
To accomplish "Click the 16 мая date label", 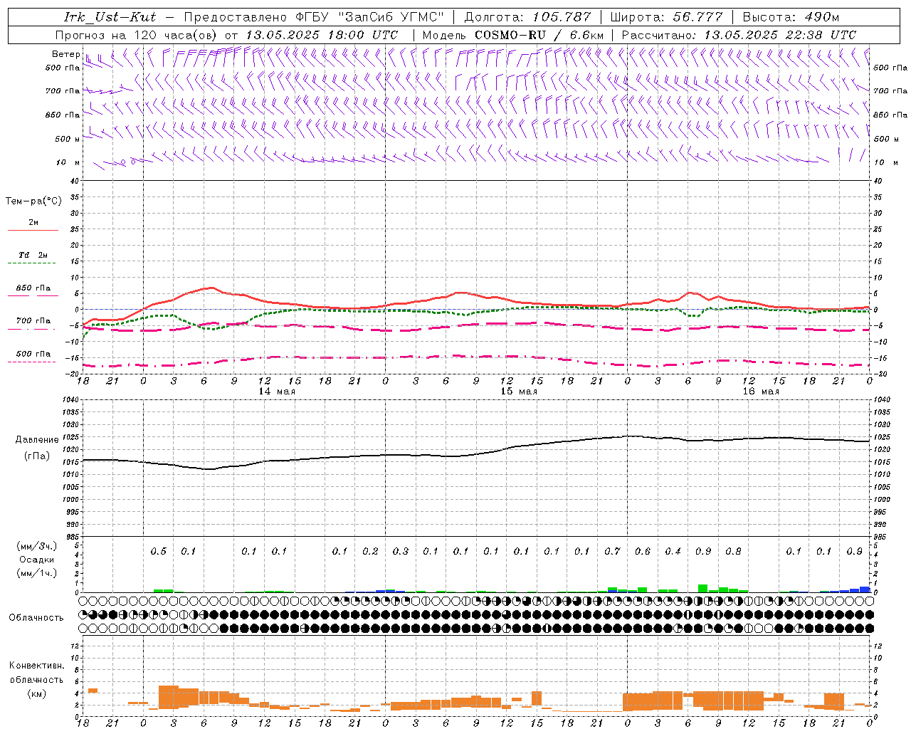I will pyautogui.click(x=761, y=392).
